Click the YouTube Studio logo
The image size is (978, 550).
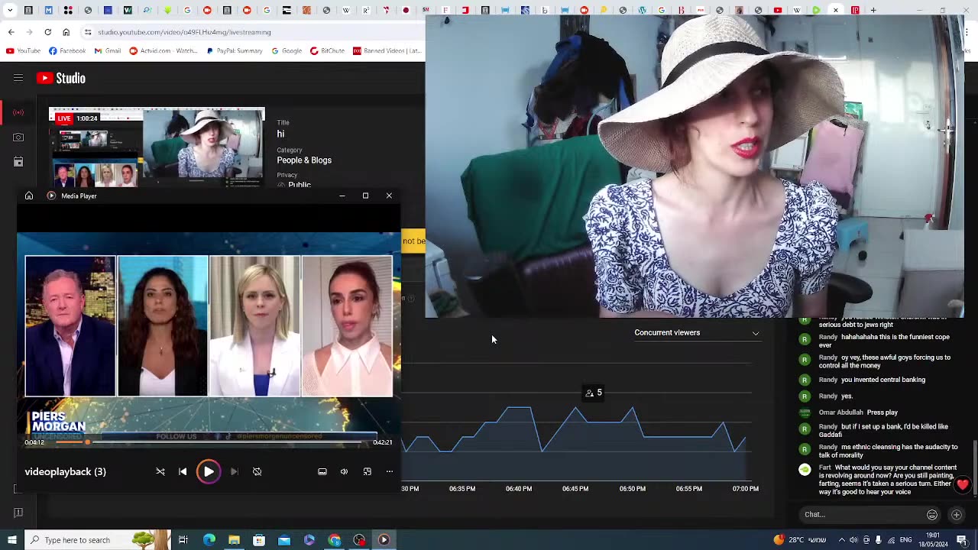(x=60, y=78)
